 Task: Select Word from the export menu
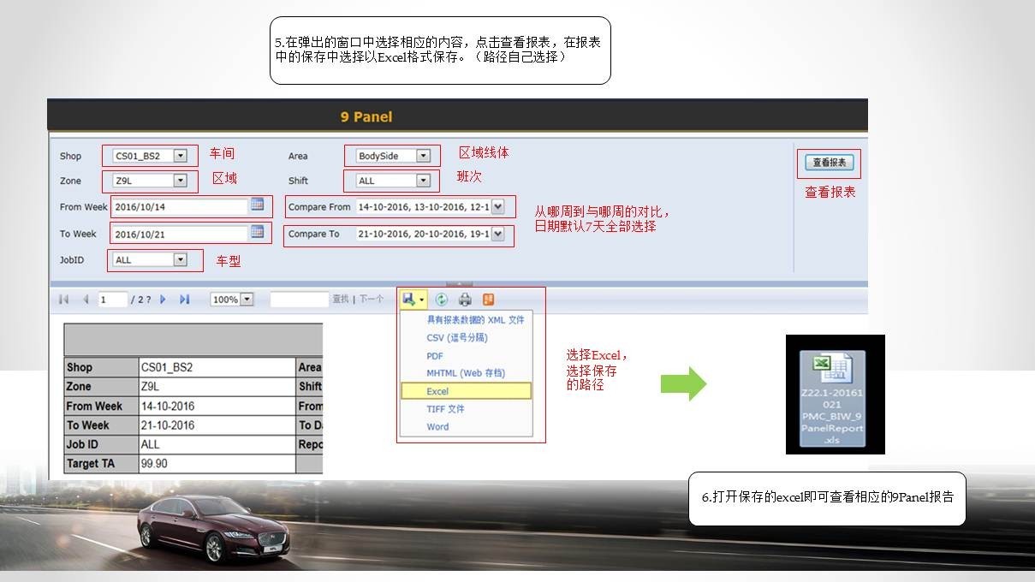click(x=437, y=426)
